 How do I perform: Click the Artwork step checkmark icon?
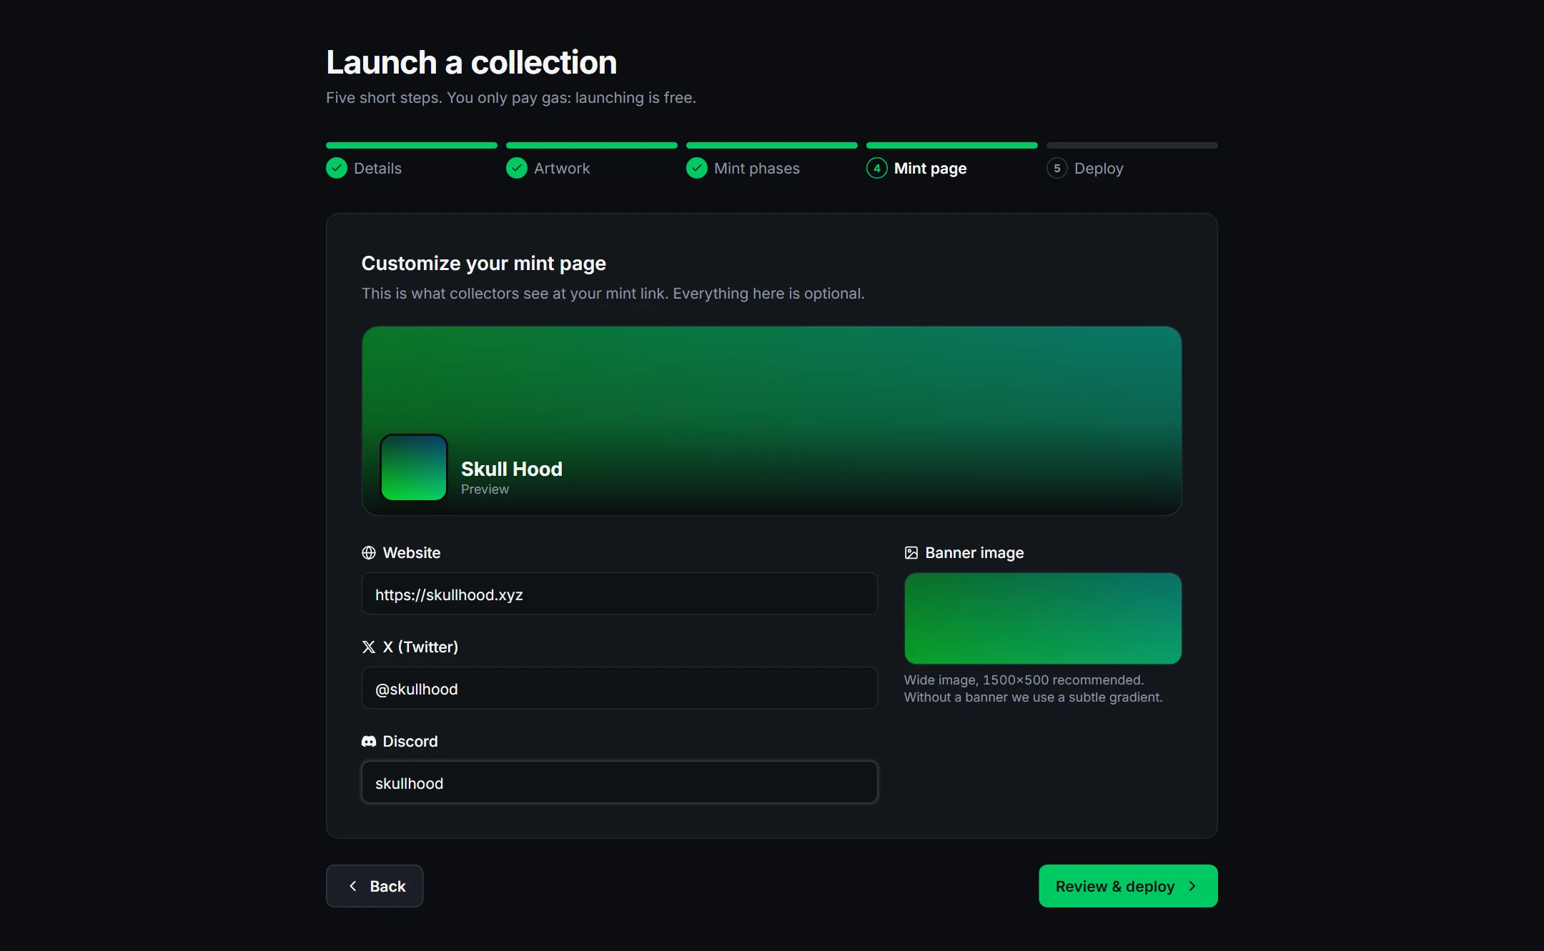(517, 168)
